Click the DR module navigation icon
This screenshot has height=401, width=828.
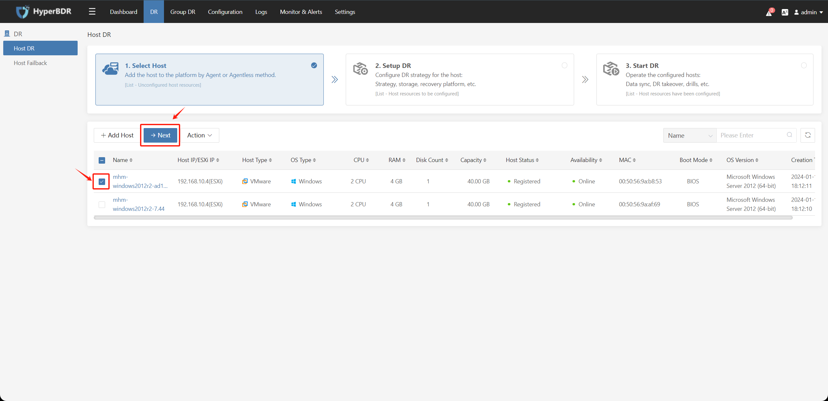point(8,33)
